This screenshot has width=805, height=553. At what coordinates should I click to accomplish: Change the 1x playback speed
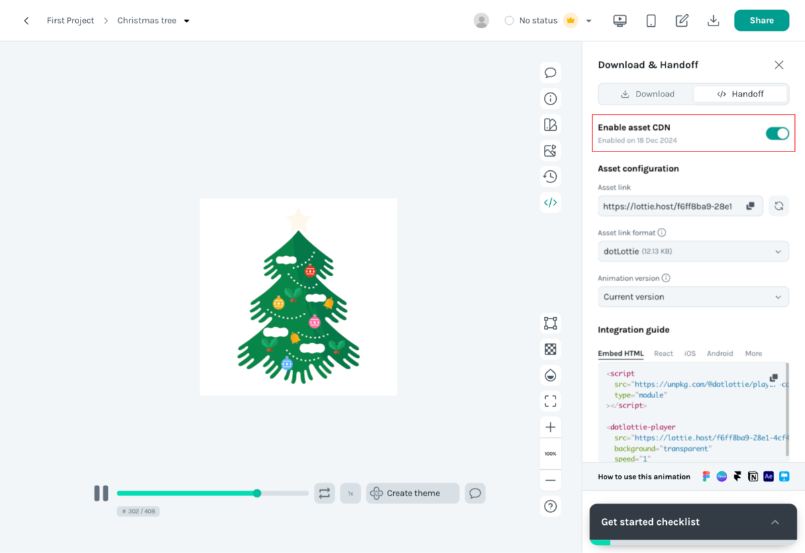[350, 493]
